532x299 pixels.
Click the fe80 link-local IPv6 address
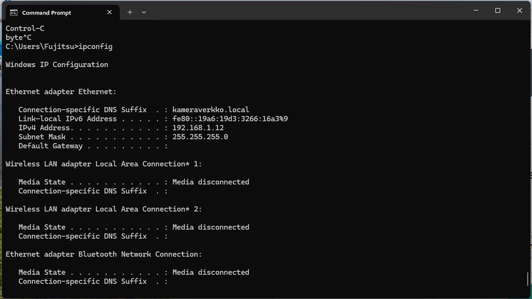click(x=230, y=119)
